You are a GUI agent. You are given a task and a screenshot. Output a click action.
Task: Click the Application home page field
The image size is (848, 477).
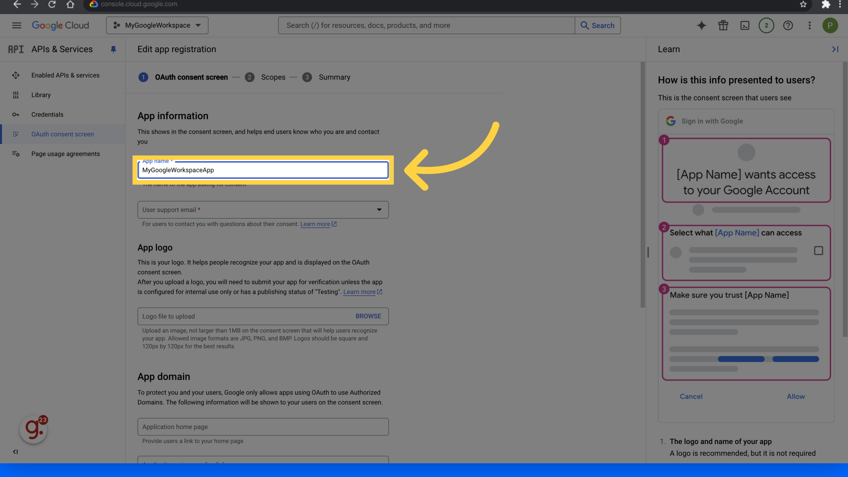pyautogui.click(x=263, y=427)
